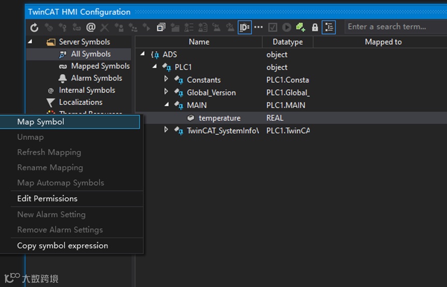The height and width of the screenshot is (287, 447).
Task: Choose Map Symbol from context menu
Action: click(x=69, y=122)
